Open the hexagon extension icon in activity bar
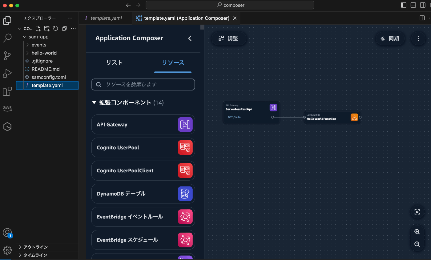This screenshot has width=431, height=260. pos(7,126)
